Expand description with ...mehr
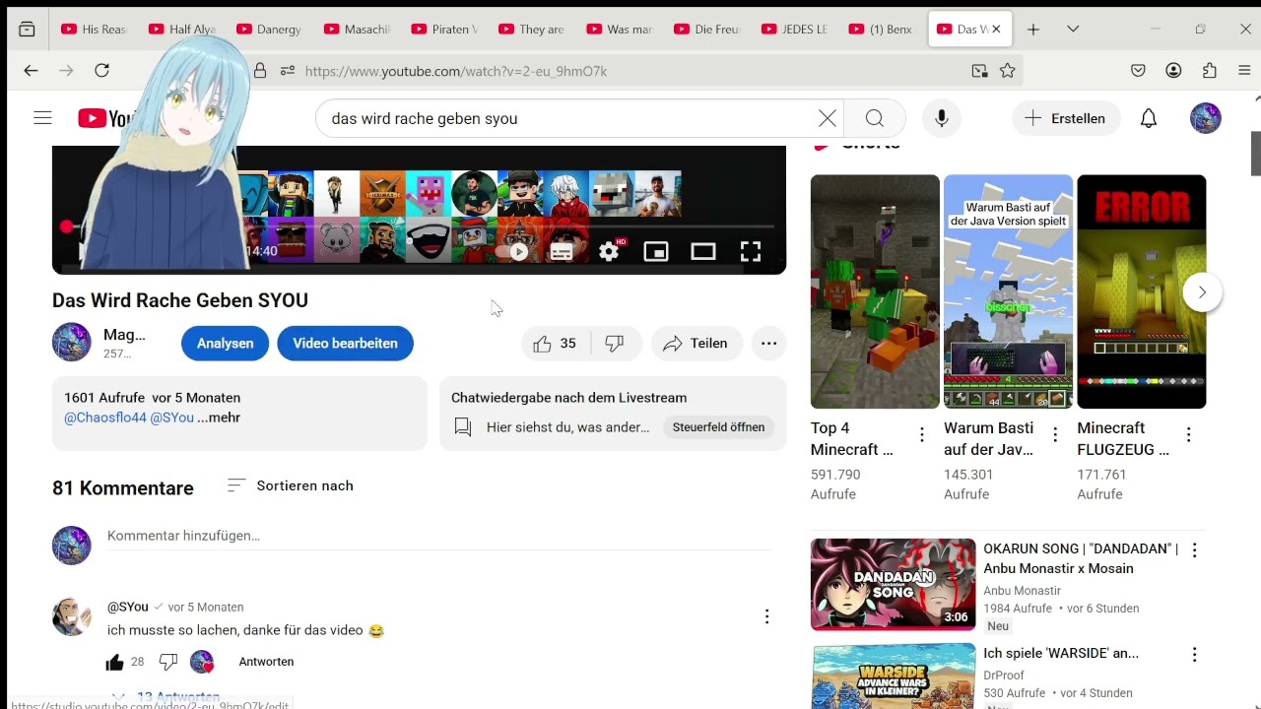This screenshot has width=1261, height=709. [219, 418]
